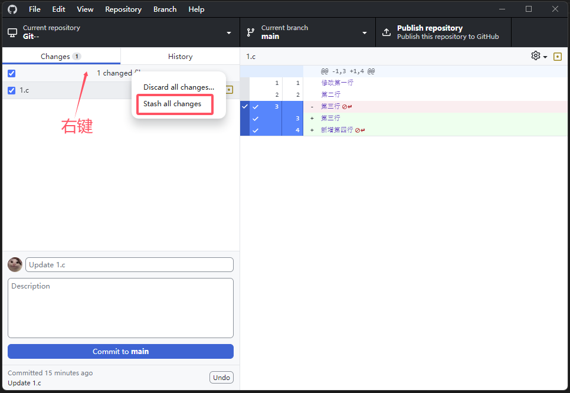Open diff settings gear icon
The width and height of the screenshot is (570, 393).
pos(536,56)
